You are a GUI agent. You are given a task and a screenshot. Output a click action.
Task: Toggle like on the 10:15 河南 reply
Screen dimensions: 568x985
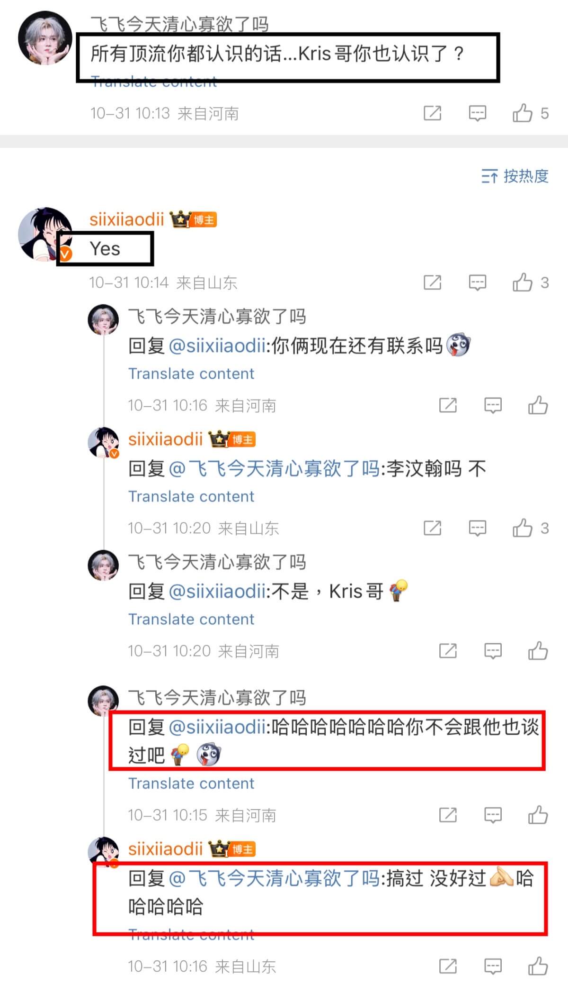tap(538, 815)
